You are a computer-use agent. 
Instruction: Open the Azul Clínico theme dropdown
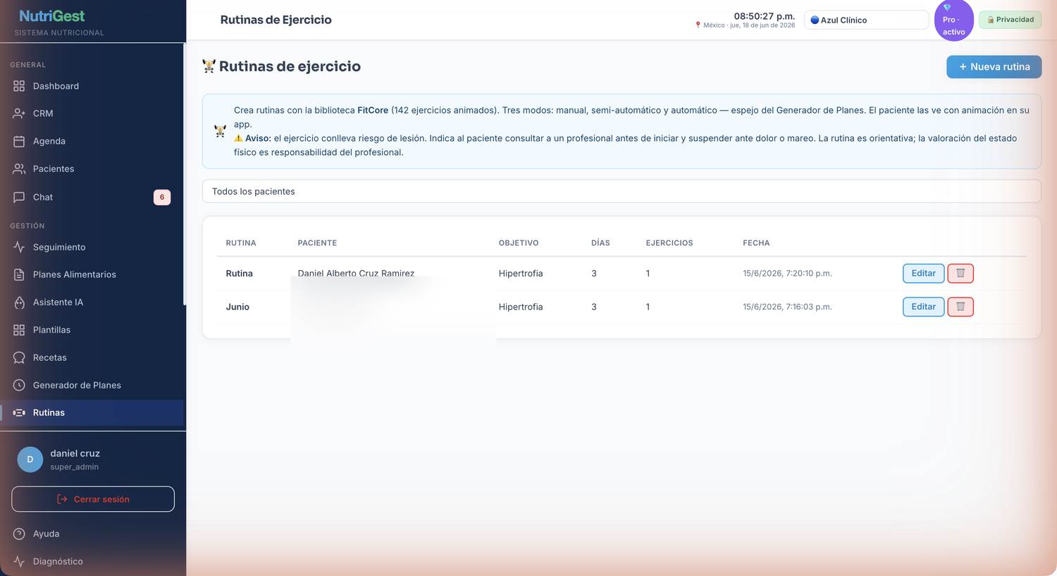point(866,20)
